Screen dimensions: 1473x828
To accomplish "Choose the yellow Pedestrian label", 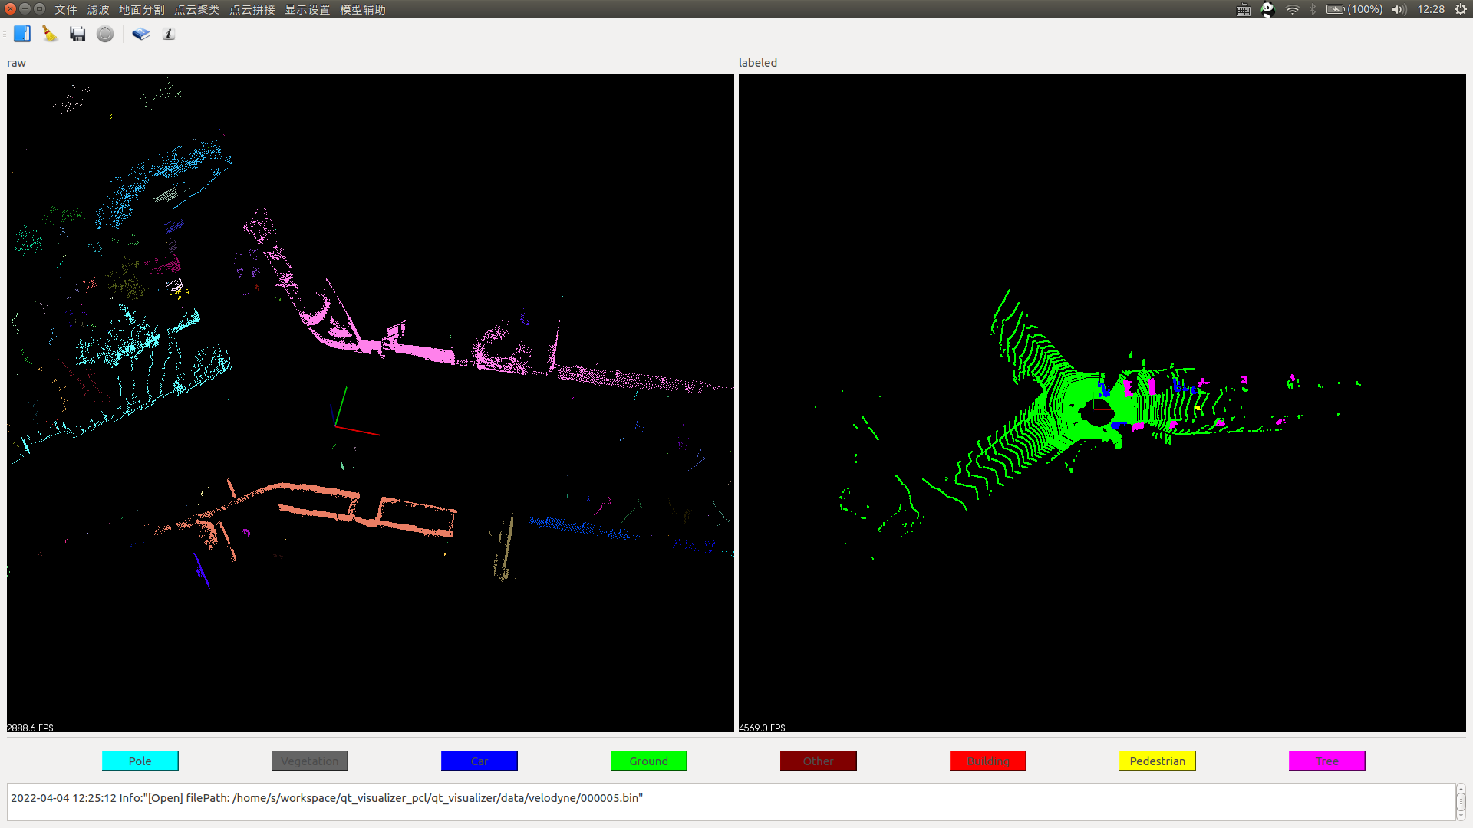I will click(x=1158, y=761).
